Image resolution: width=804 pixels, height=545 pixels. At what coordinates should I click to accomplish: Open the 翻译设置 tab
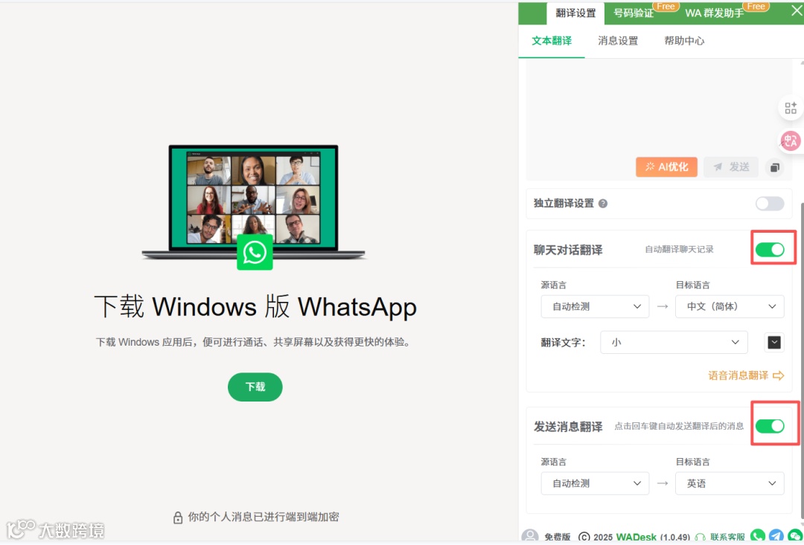(x=575, y=13)
